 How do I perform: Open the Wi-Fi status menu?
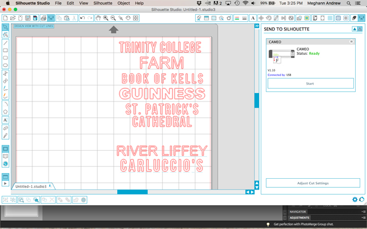(245, 3)
